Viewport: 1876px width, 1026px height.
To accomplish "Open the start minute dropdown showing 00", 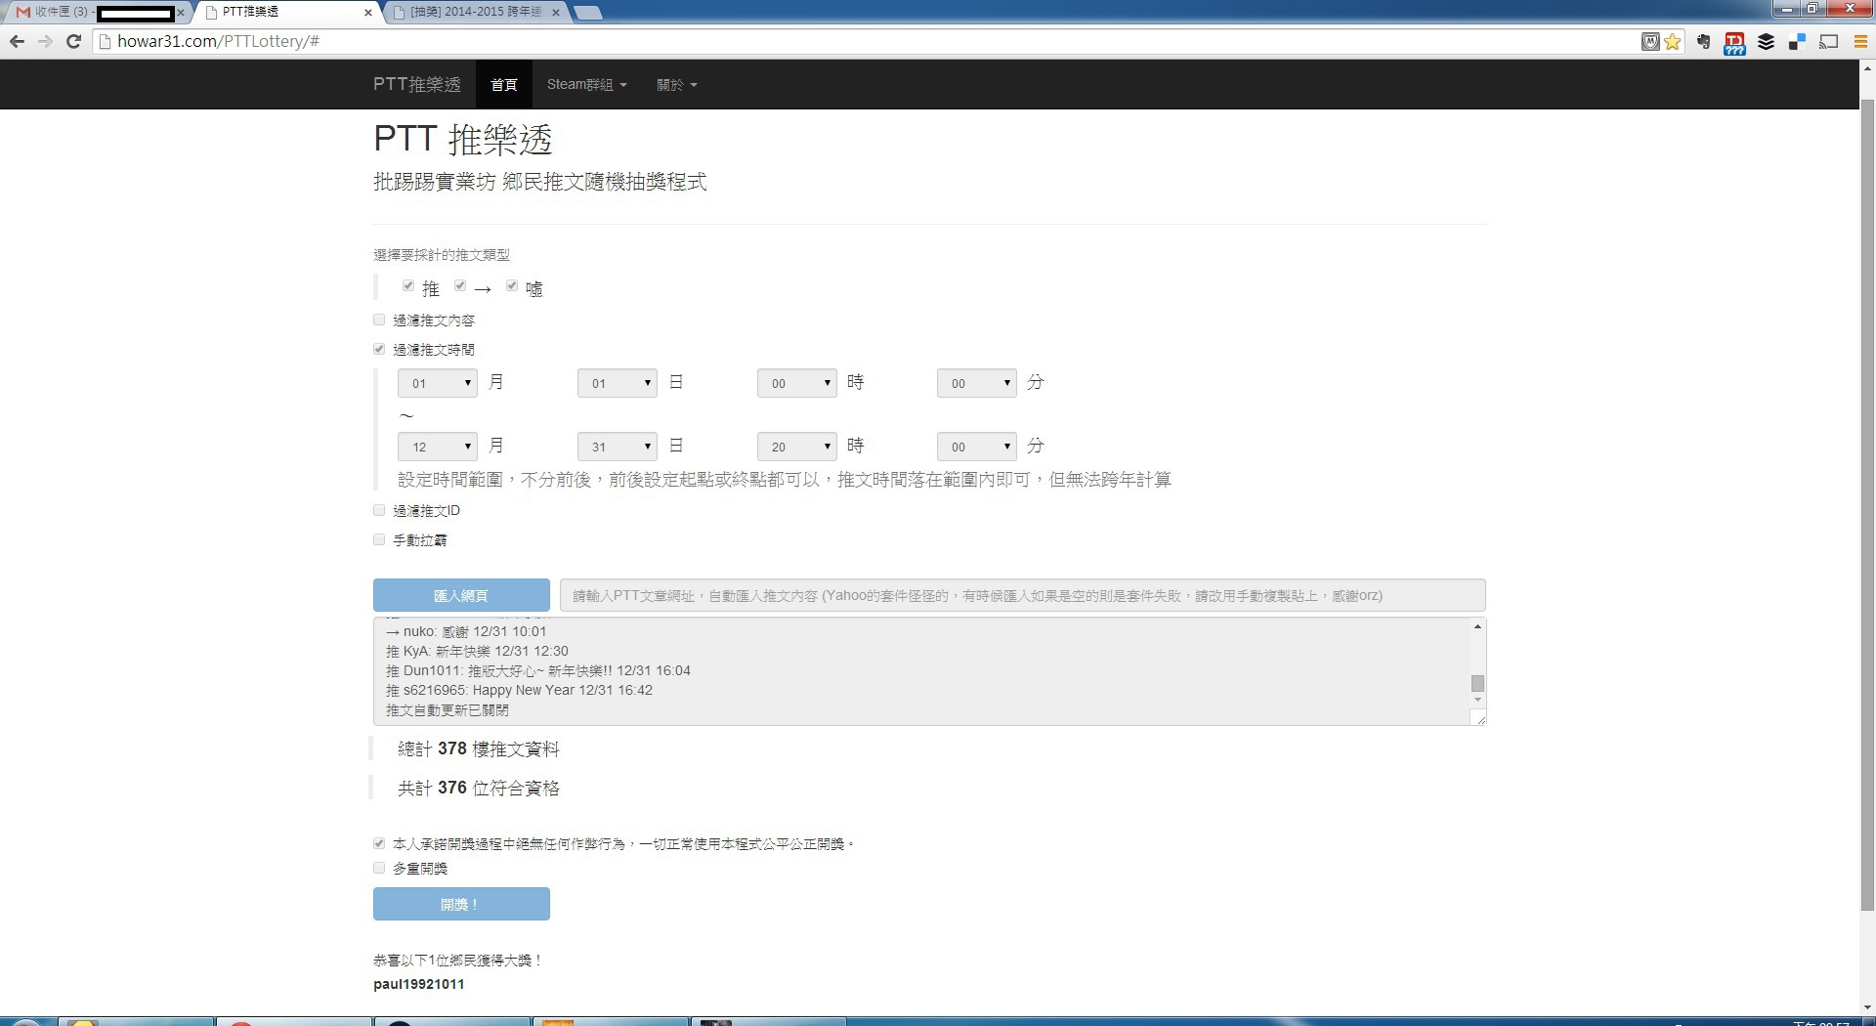I will click(x=977, y=383).
